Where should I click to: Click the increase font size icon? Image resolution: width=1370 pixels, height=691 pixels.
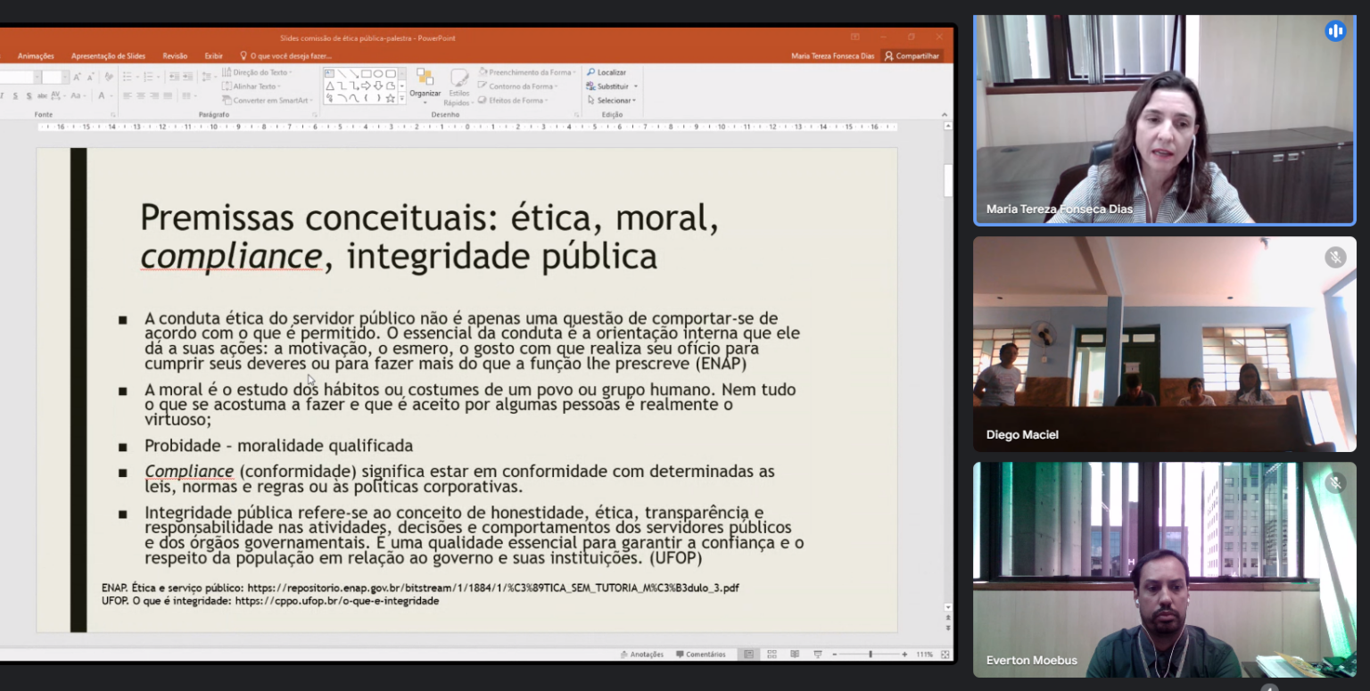78,78
